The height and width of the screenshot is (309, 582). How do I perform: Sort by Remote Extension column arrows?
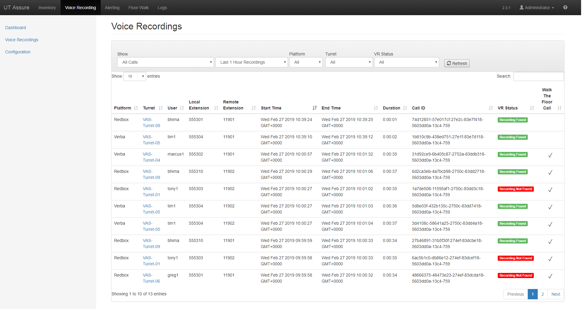click(254, 108)
